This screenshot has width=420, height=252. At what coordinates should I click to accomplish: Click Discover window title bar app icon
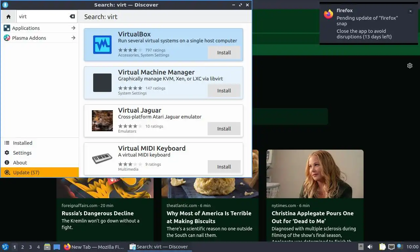click(5, 5)
